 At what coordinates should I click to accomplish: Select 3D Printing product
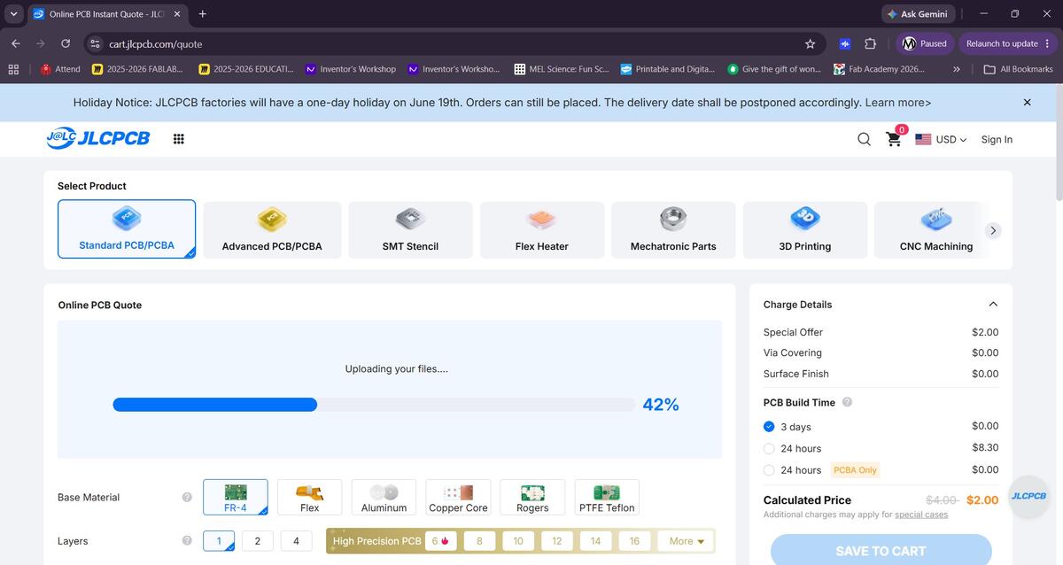tap(805, 230)
